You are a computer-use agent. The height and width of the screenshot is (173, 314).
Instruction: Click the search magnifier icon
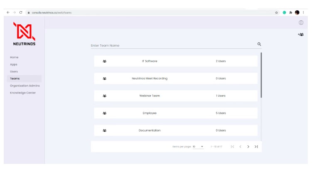tap(259, 44)
